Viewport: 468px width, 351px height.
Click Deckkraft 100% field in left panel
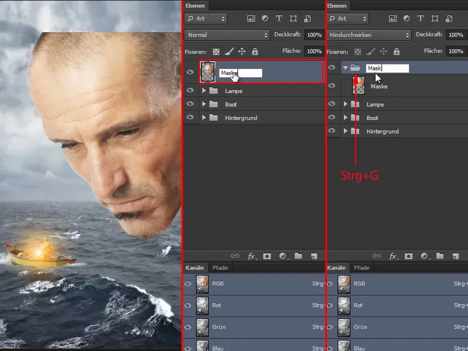click(314, 35)
